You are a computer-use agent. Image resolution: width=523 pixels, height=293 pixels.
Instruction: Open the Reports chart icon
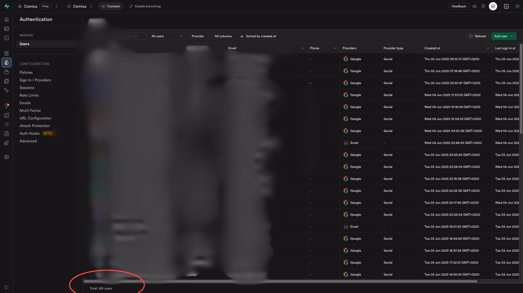[x=7, y=115]
